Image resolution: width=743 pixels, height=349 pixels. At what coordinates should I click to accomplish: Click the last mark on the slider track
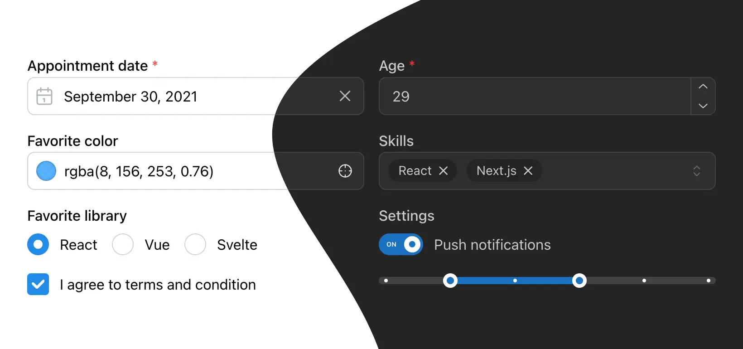(x=708, y=281)
